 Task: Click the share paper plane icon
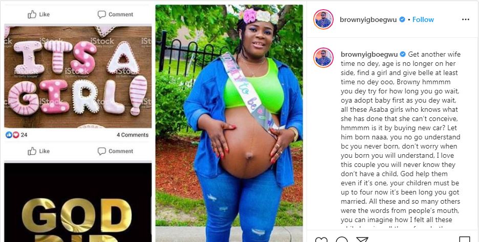[x=362, y=239]
